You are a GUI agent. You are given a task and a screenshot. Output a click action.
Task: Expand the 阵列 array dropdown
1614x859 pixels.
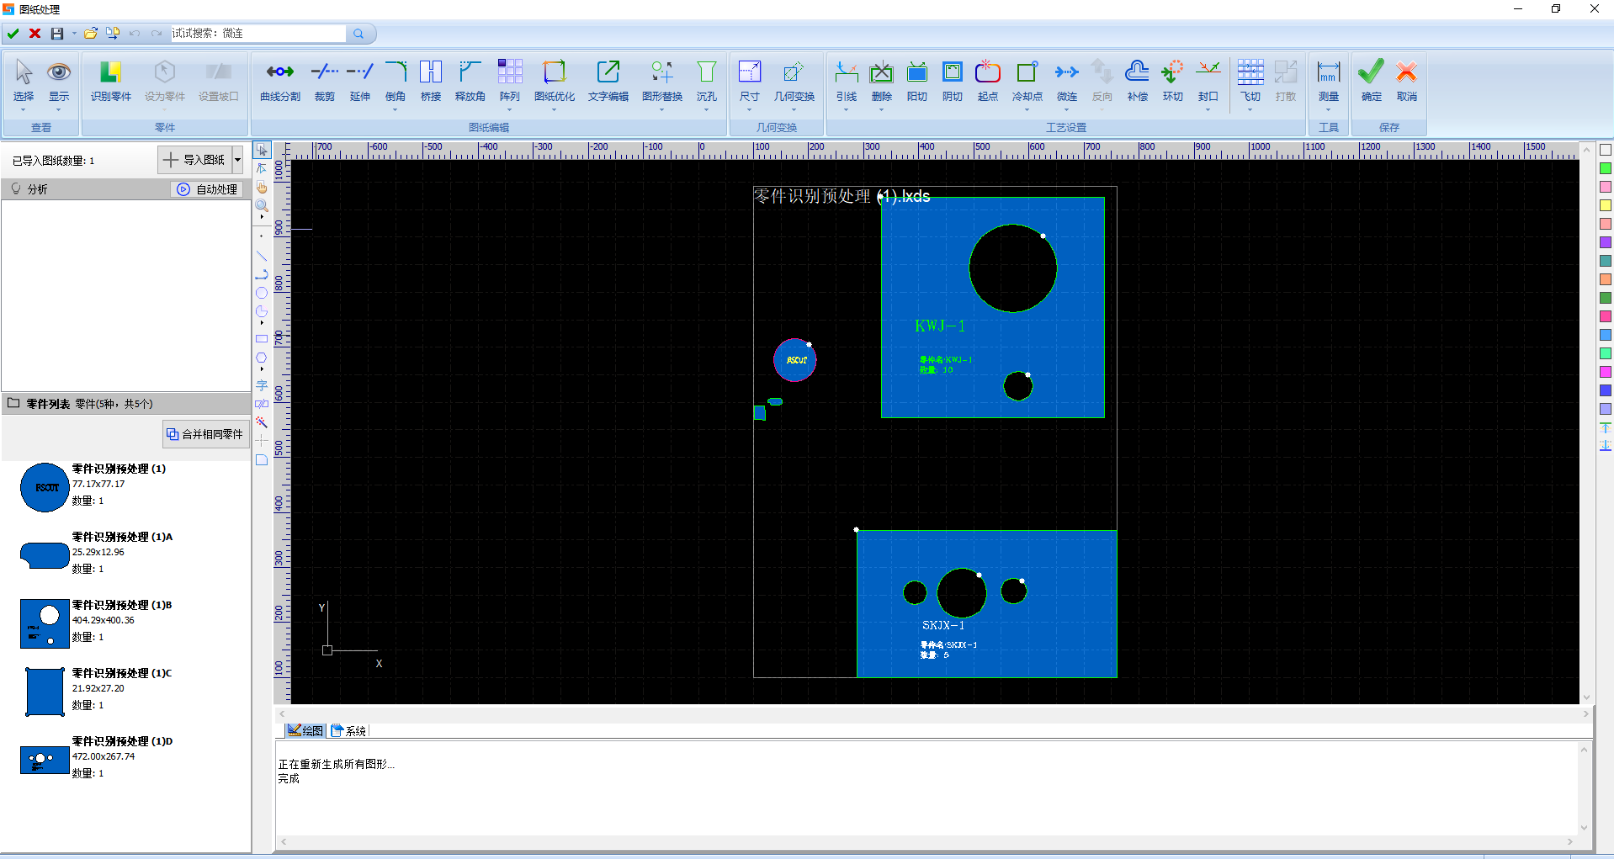point(510,109)
